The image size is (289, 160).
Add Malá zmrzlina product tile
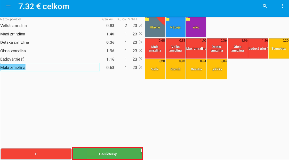[155, 48]
